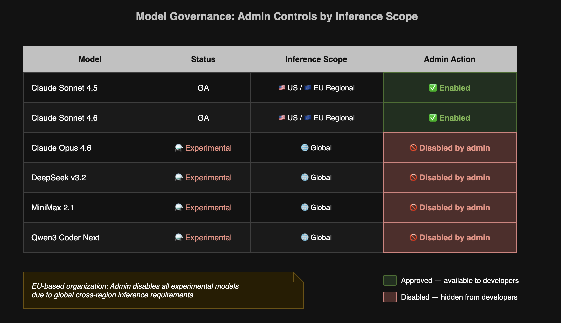Toggle Disabled by admin for DeepSeek v3.2
561x323 pixels.
tap(450, 177)
